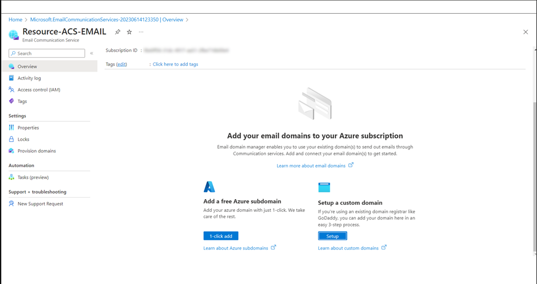Click the Activity log icon
537x284 pixels.
click(x=12, y=78)
